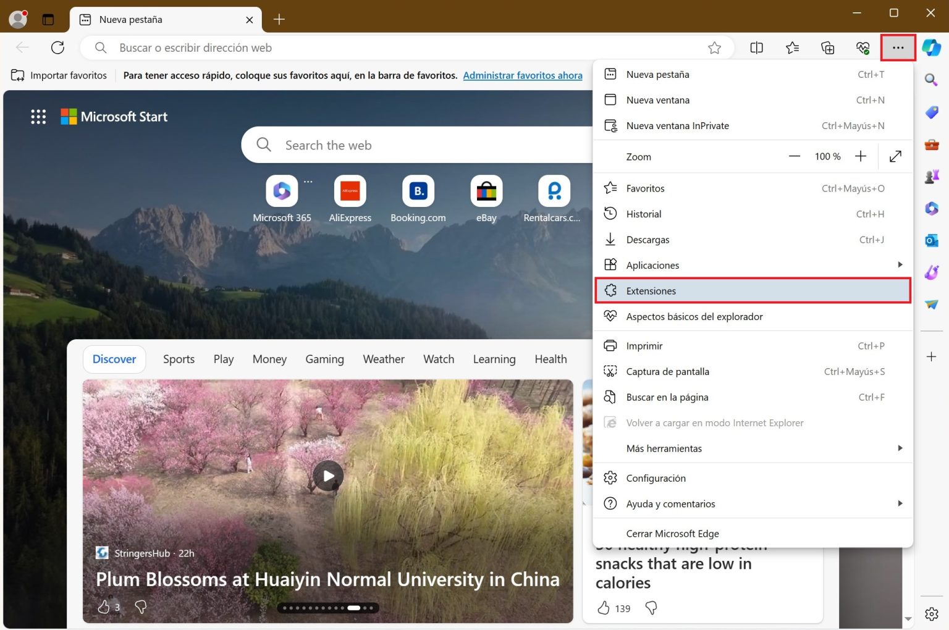Click the sidebar search magnifier icon
Image resolution: width=949 pixels, height=630 pixels.
931,80
